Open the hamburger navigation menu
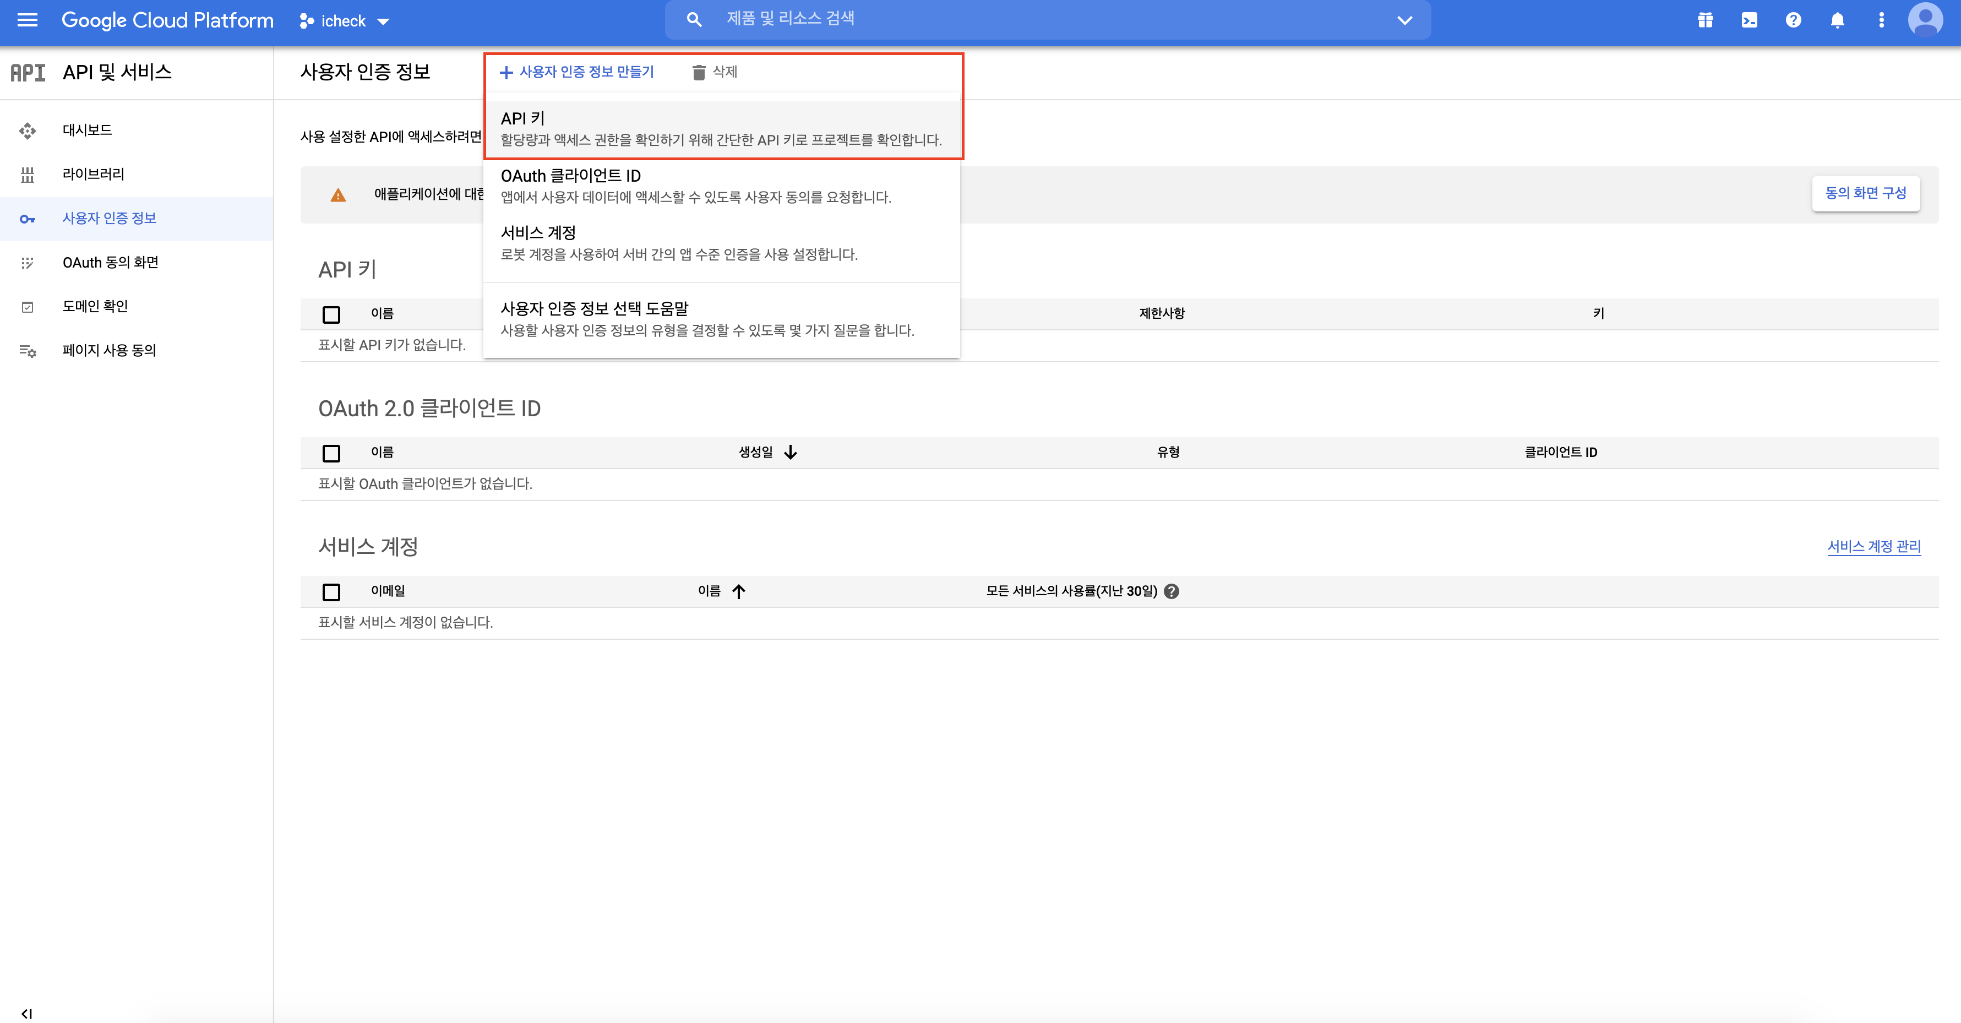 point(28,20)
